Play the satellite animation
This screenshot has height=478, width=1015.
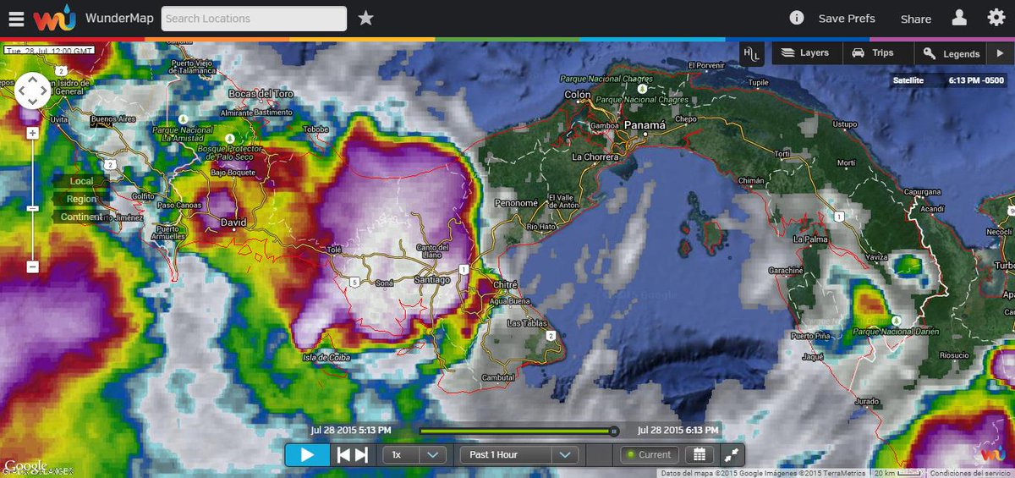[x=307, y=454]
